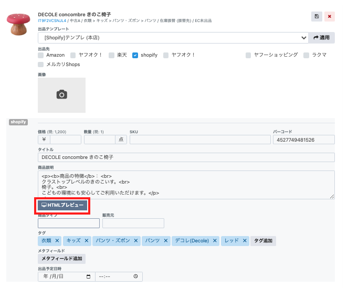Enable the ラクマ checkbox
348x288 pixels.
[307, 55]
